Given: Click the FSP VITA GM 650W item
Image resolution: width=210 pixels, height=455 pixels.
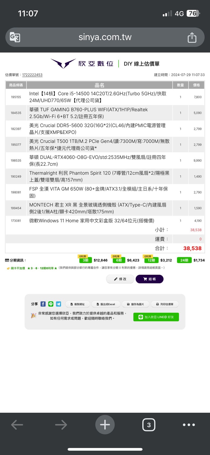Looking at the screenshot, I should tap(99, 192).
